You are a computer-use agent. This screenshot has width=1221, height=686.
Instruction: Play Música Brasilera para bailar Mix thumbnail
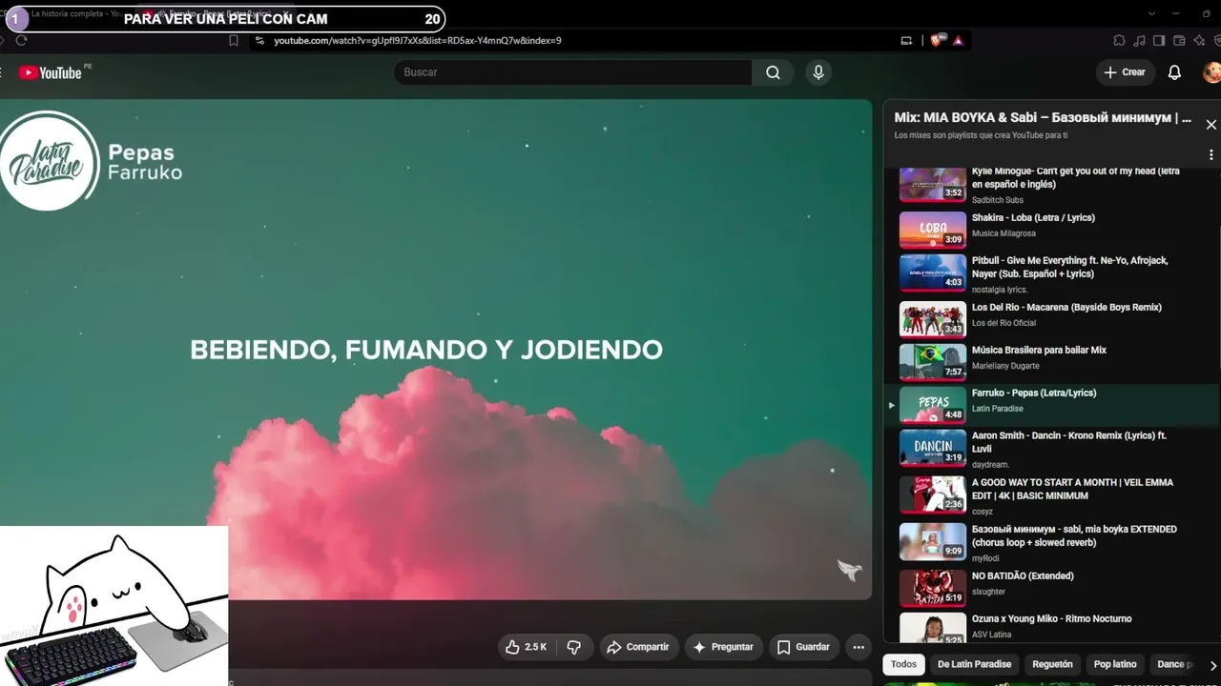pyautogui.click(x=933, y=362)
